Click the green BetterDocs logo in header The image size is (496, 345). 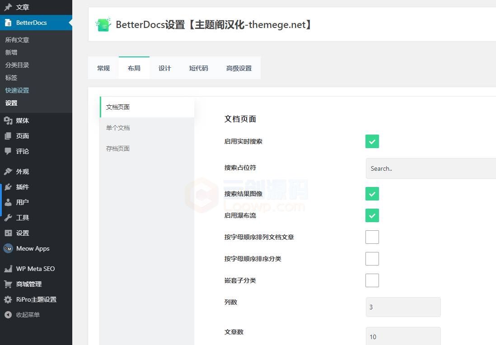(x=103, y=24)
